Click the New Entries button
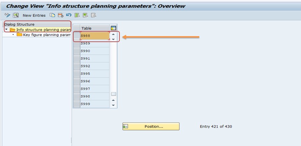Viewport: 301px width, 146px height. point(34,15)
